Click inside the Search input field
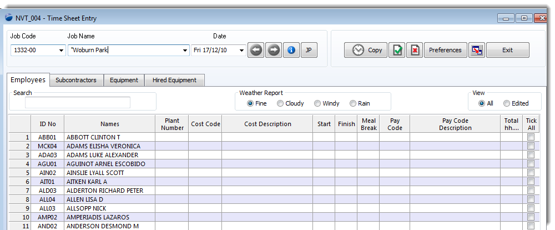 (78, 102)
